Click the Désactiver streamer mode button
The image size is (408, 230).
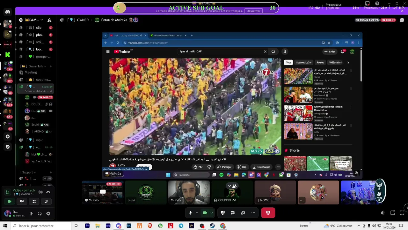[253, 11]
